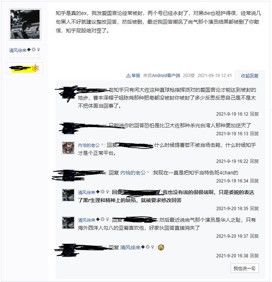Image resolution: width=272 pixels, height=282 pixels.
Task: Open the Android客户端 link
Action: (x=166, y=75)
